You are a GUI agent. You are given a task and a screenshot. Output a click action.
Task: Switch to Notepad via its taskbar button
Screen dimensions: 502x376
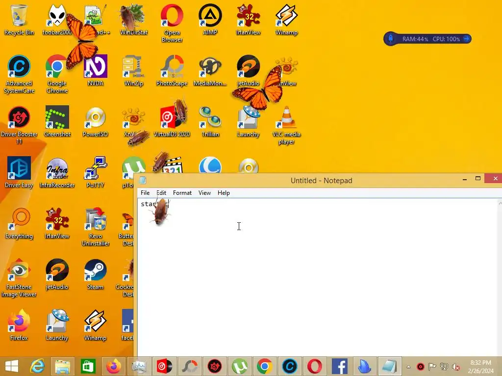tap(390, 366)
